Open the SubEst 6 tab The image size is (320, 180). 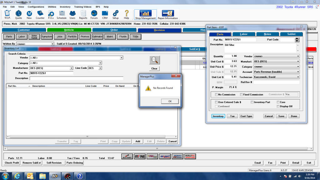[x=195, y=49]
